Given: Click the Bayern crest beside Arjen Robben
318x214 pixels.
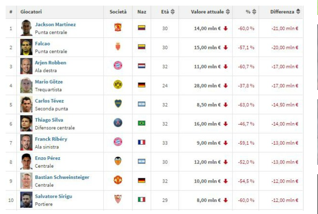Looking at the screenshot, I should point(118,66).
